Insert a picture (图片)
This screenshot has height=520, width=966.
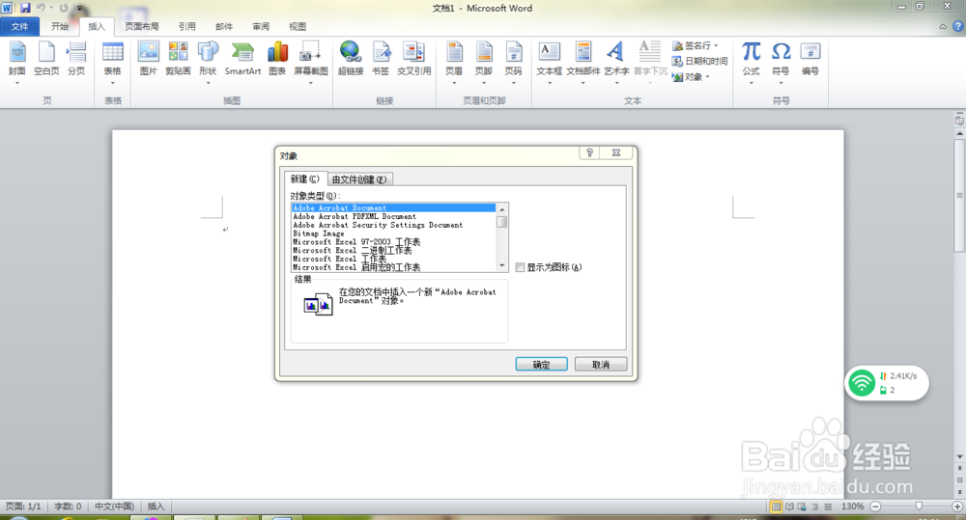point(149,59)
